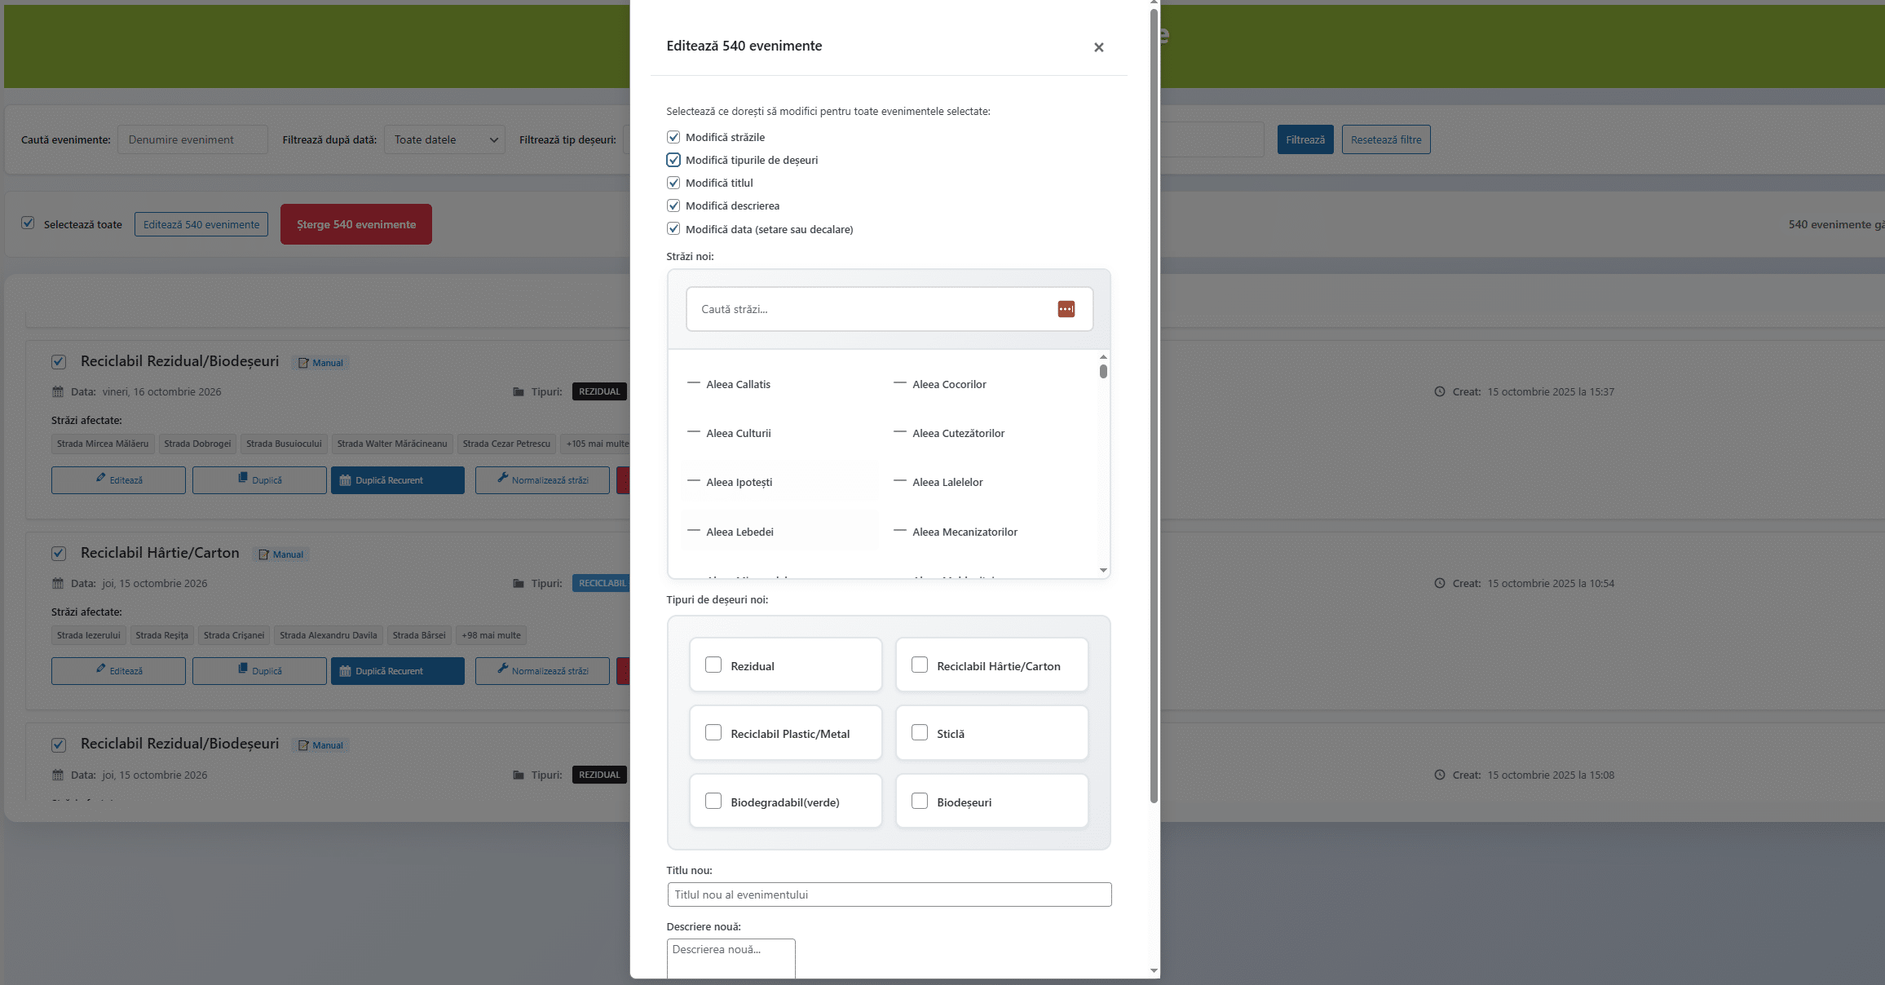Click the pencil icon on first Editează button
The height and width of the screenshot is (985, 1885).
101,478
